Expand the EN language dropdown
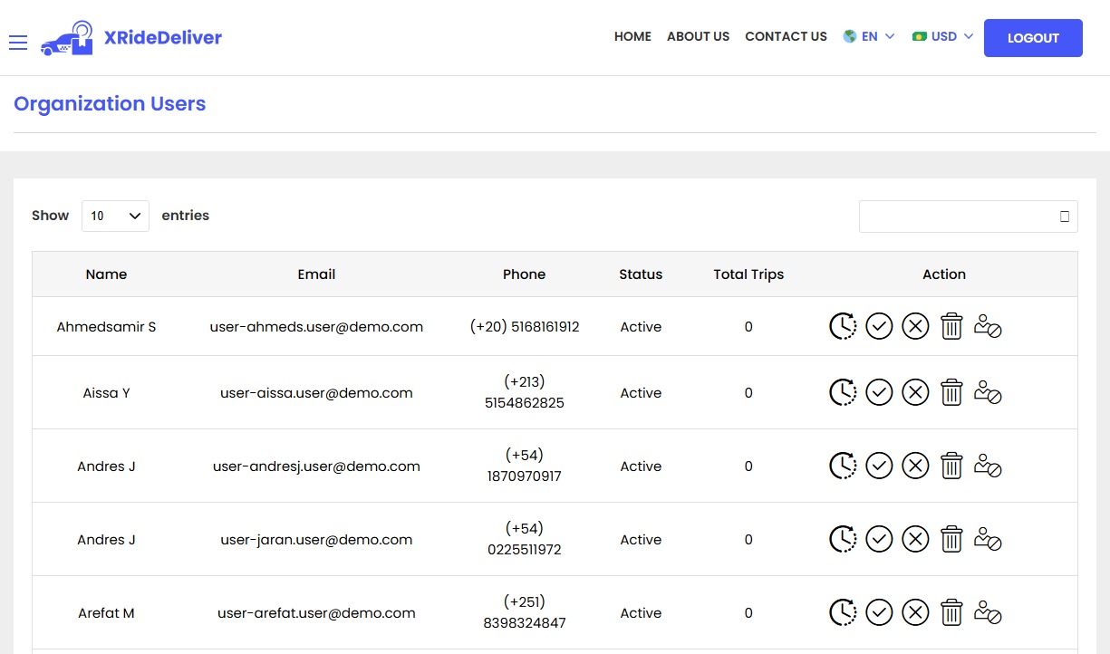The height and width of the screenshot is (654, 1110). click(869, 37)
